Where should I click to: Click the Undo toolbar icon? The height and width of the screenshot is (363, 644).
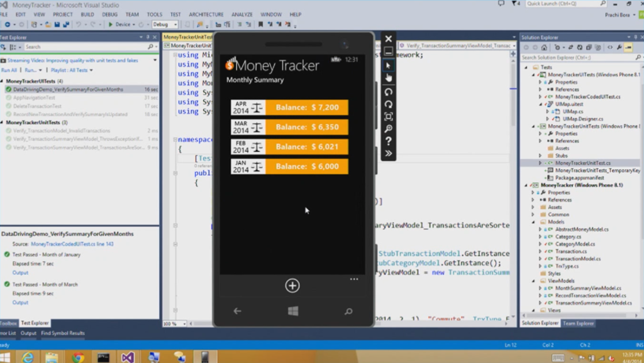pos(78,24)
